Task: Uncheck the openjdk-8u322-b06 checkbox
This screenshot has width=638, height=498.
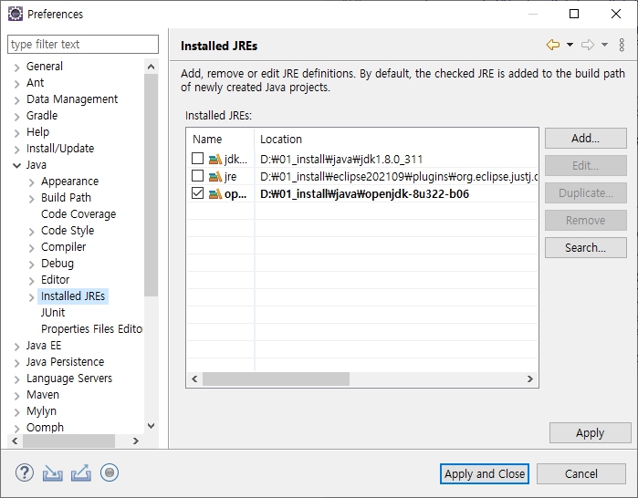Action: (x=197, y=193)
